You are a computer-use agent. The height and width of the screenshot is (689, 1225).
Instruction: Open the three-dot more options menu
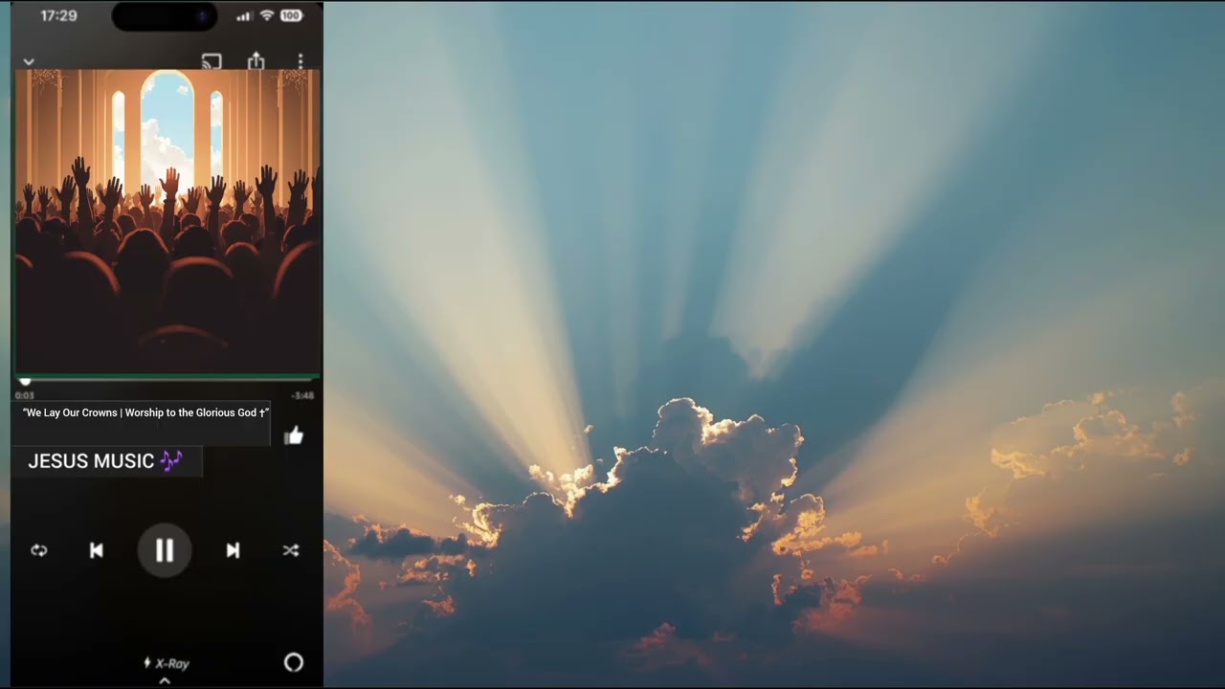point(301,61)
